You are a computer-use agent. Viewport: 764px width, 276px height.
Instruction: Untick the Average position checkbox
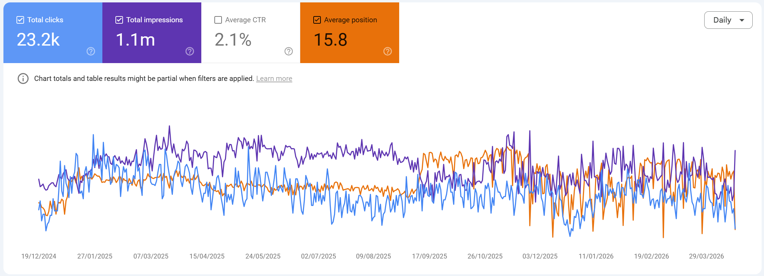[317, 20]
